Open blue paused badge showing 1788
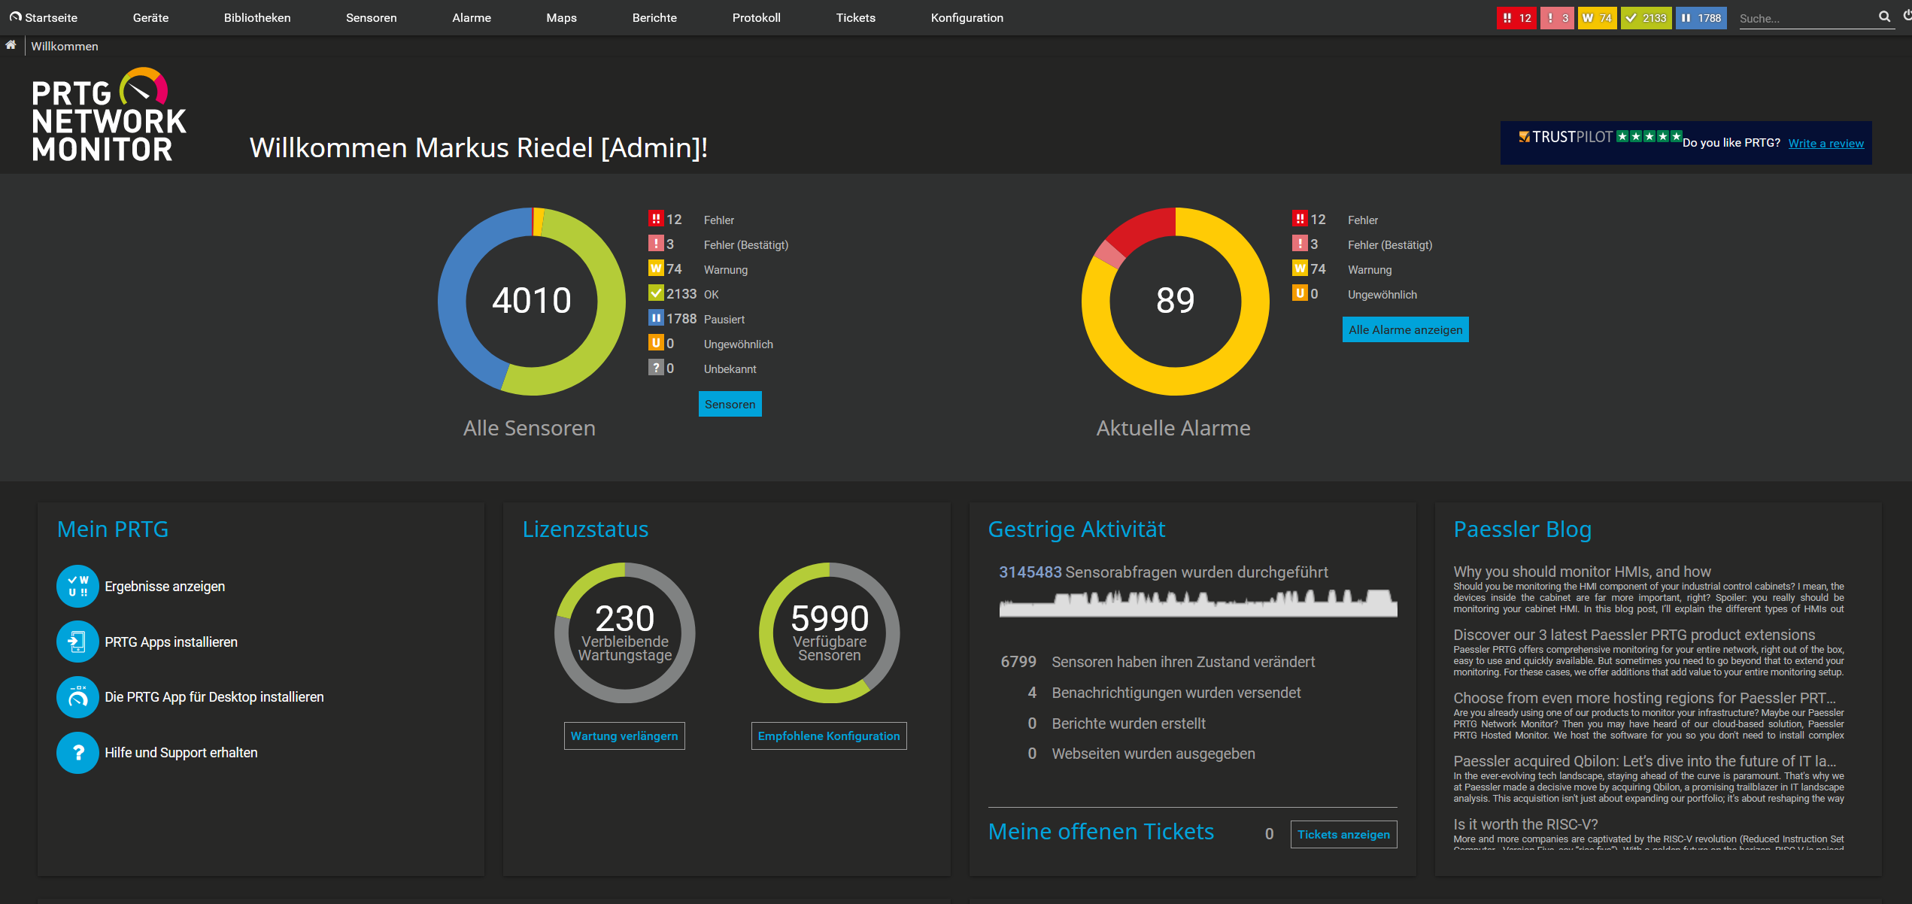Image resolution: width=1912 pixels, height=904 pixels. (1701, 18)
